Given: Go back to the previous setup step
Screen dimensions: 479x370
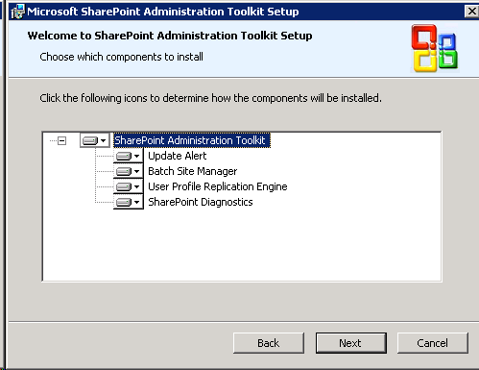Looking at the screenshot, I should pyautogui.click(x=269, y=343).
